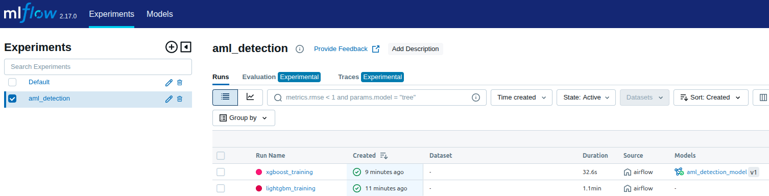This screenshot has width=769, height=196.
Task: Click the MLflow logo
Action: pos(31,14)
